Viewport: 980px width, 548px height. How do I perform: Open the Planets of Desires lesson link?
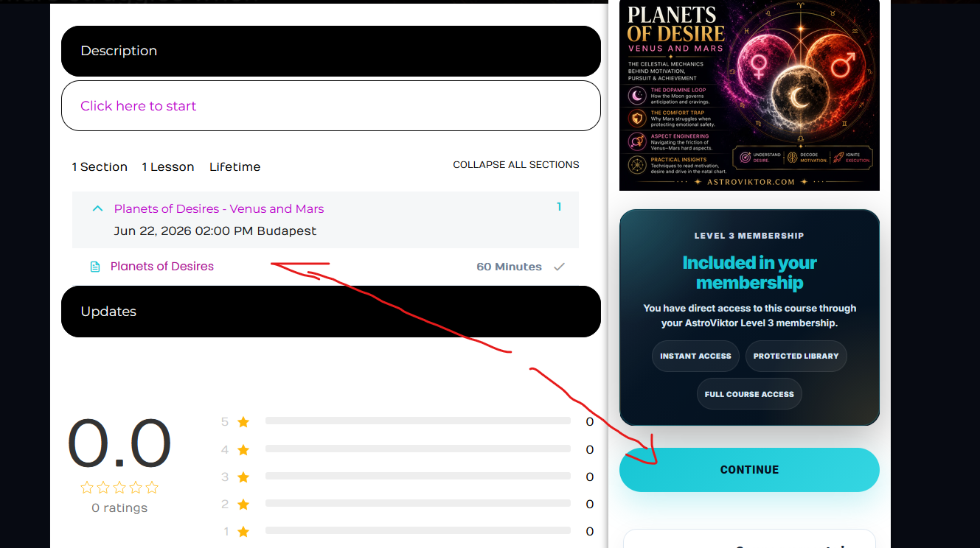162,267
